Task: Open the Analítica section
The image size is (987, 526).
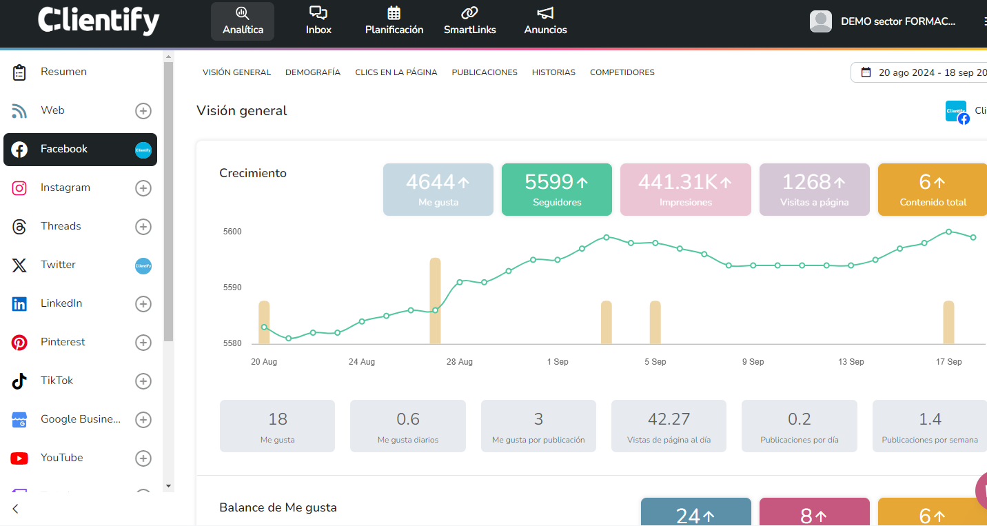Action: point(243,21)
